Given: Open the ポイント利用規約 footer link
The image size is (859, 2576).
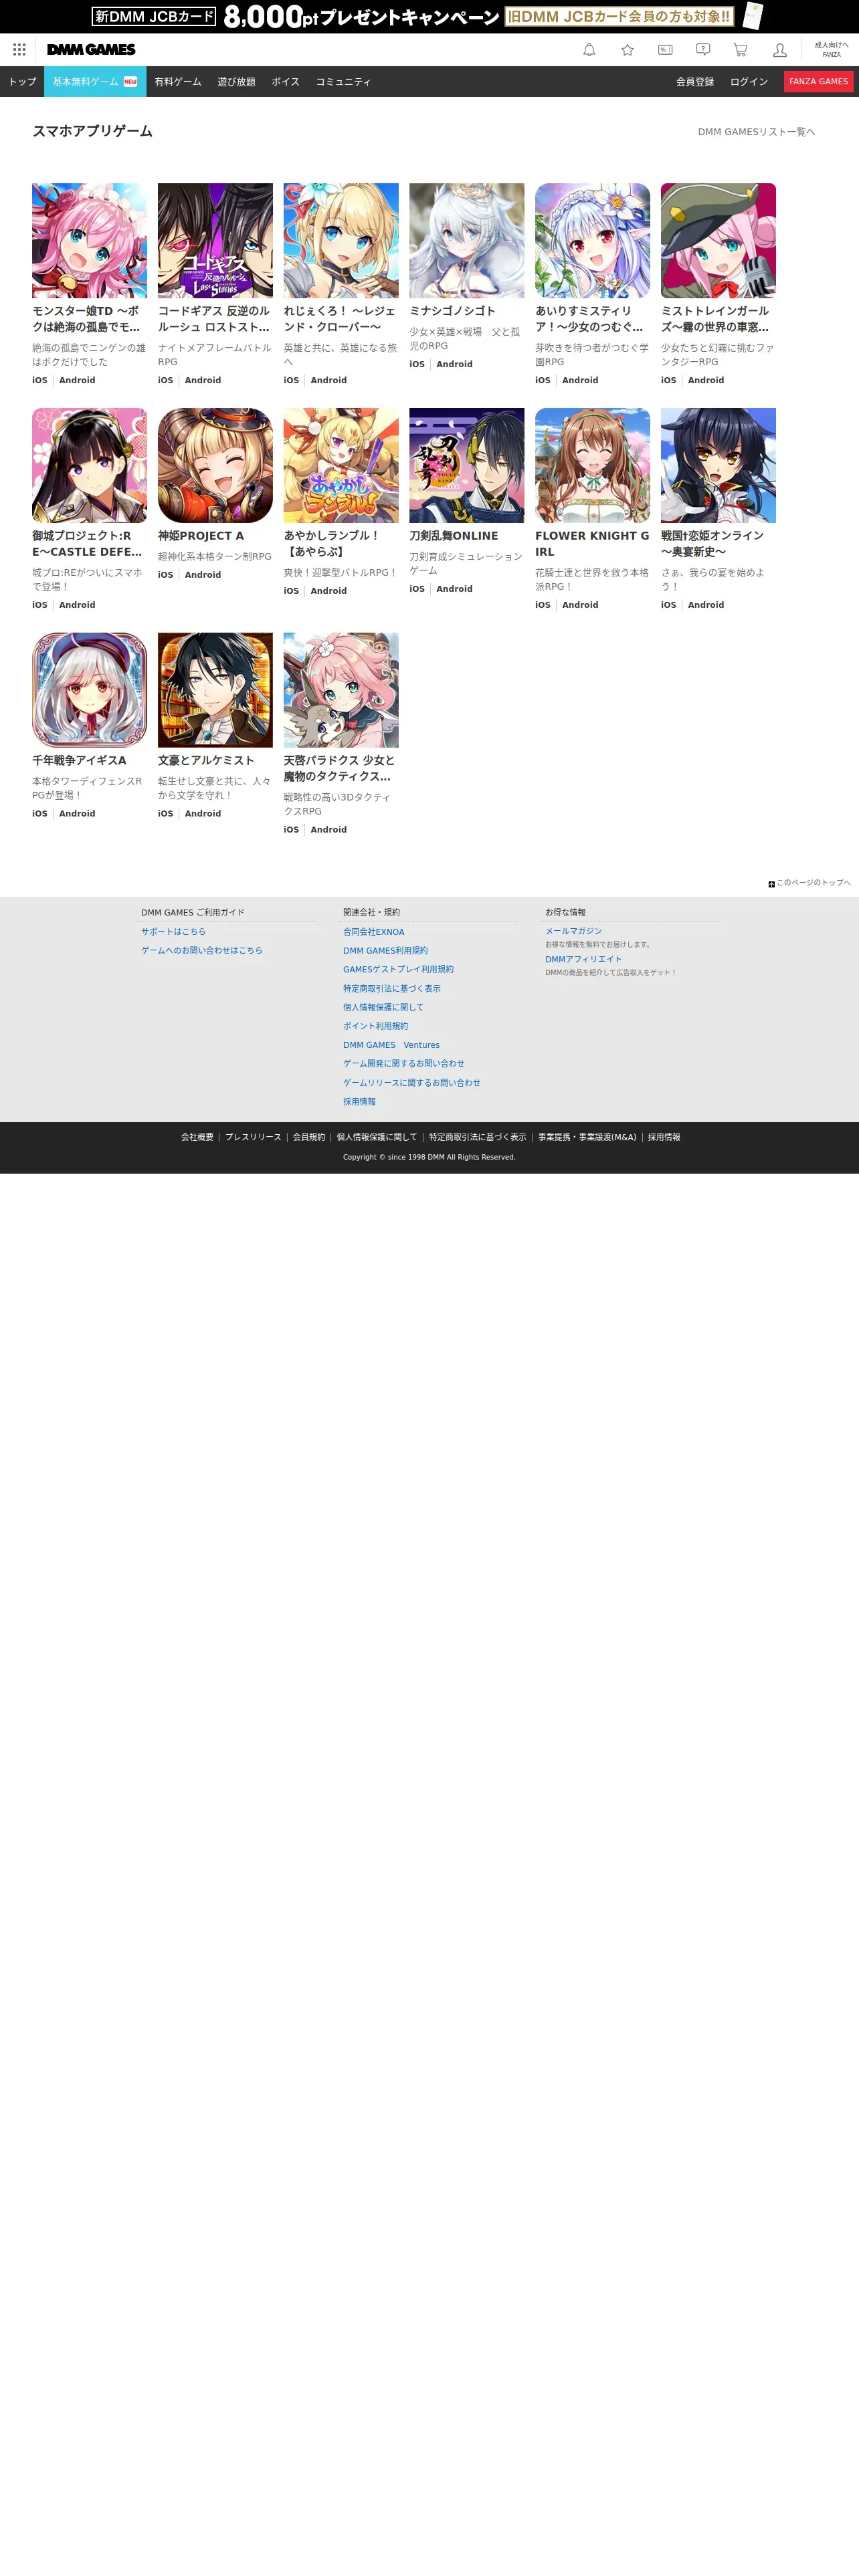Looking at the screenshot, I should point(375,1026).
